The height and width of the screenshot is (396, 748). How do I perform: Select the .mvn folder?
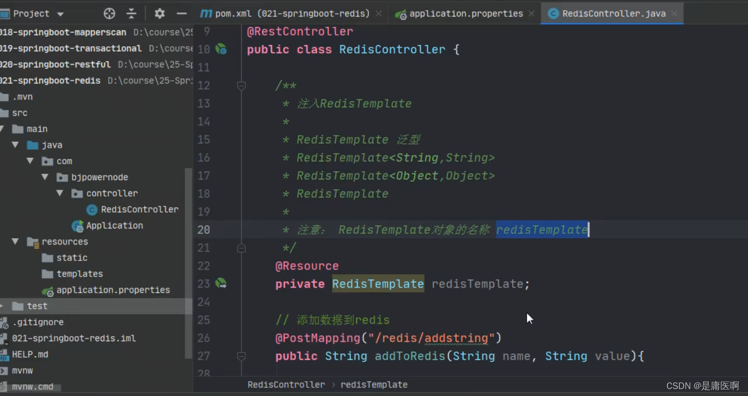click(x=22, y=97)
